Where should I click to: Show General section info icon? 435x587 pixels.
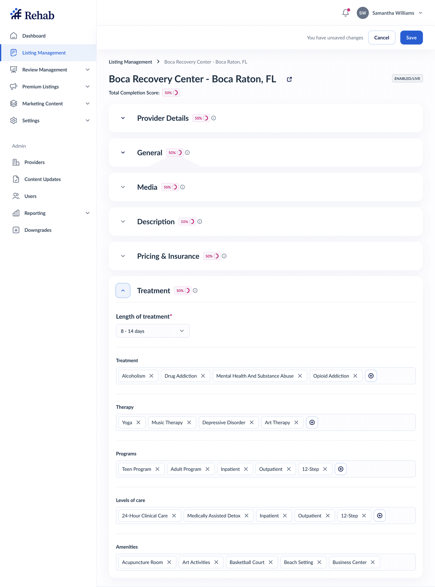point(187,152)
